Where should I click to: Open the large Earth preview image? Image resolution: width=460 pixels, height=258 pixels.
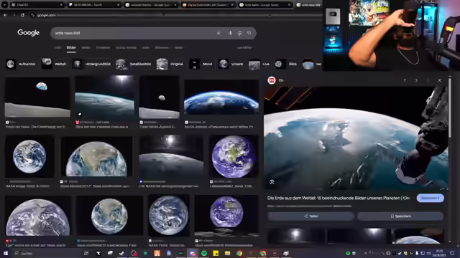[356, 138]
